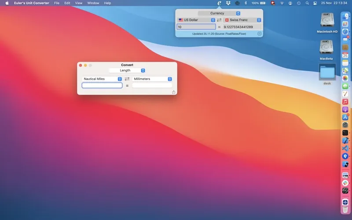This screenshot has width=352, height=220.
Task: Launch Safari from the Dock
Action: pos(345,32)
